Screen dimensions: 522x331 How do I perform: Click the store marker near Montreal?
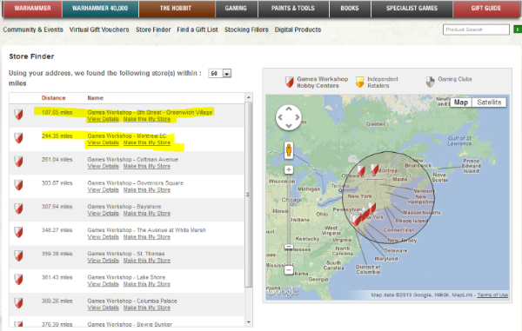374,169
